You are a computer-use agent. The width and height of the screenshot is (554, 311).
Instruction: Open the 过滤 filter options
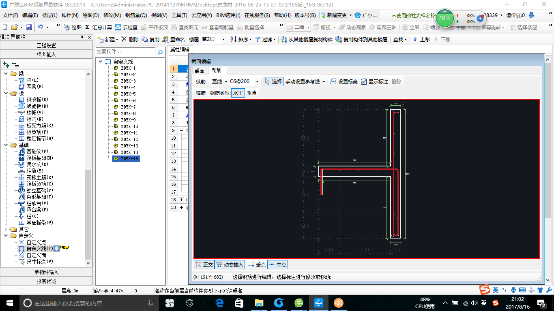pyautogui.click(x=265, y=39)
